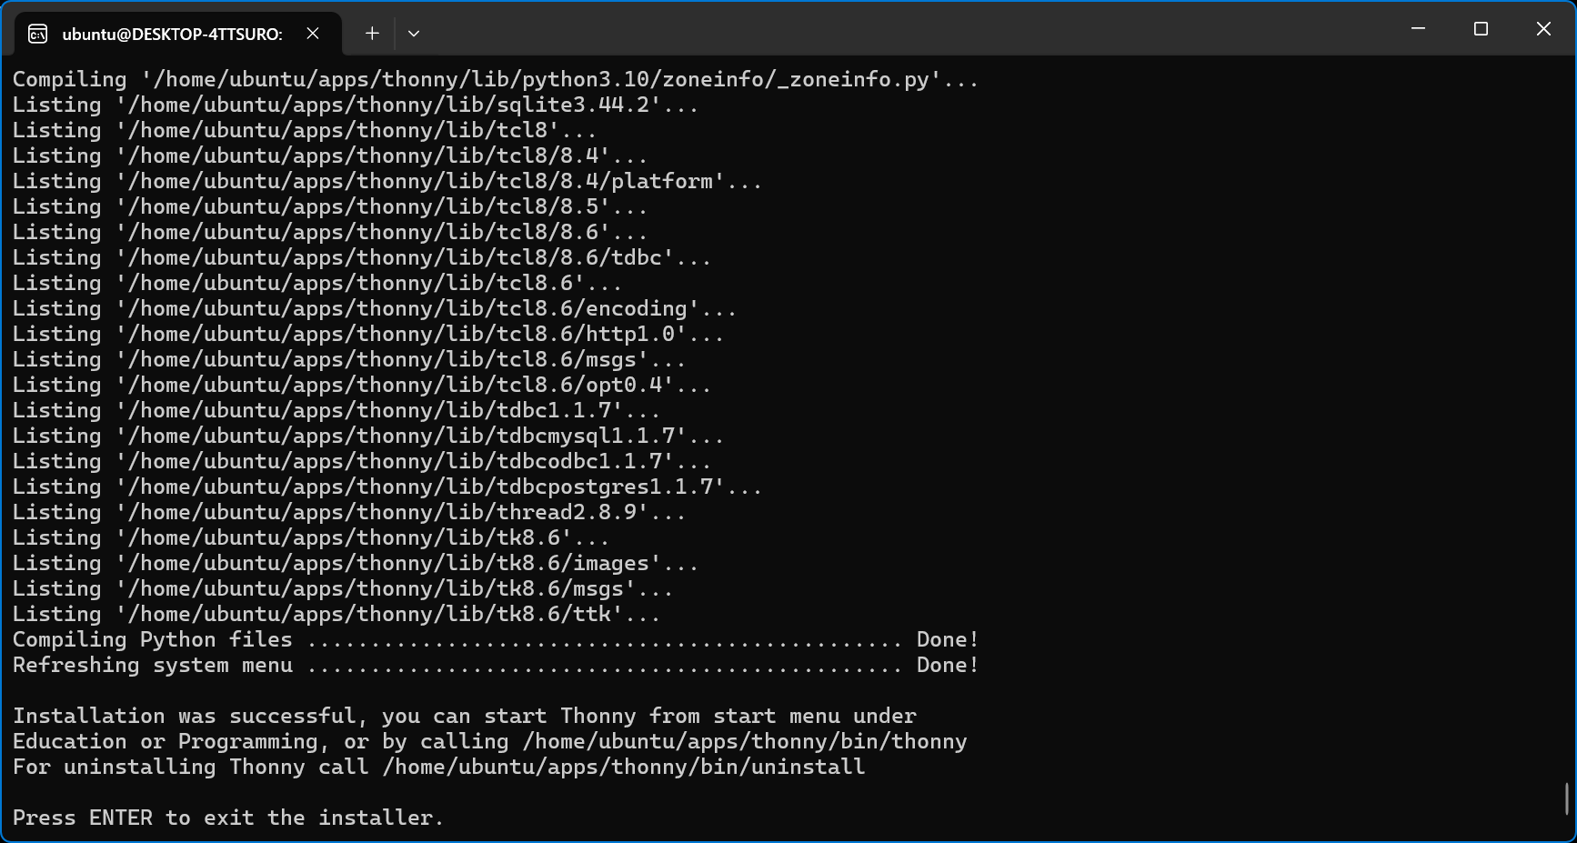Click the 'Refreshing system menu' Done! line
Viewport: 1577px width, 843px height.
496,665
